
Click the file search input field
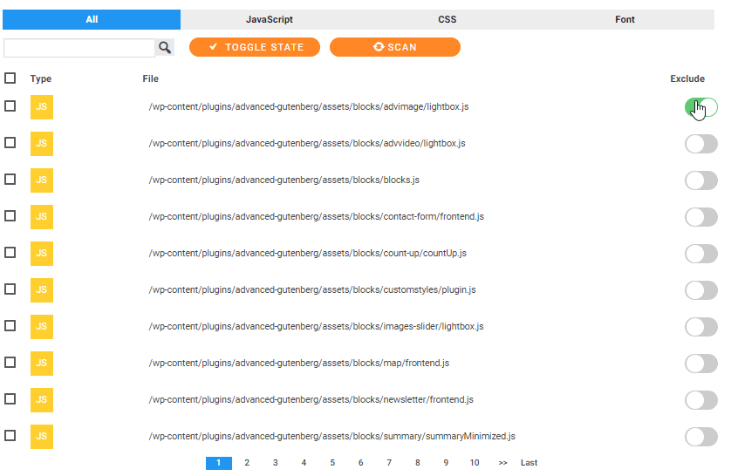click(x=79, y=48)
